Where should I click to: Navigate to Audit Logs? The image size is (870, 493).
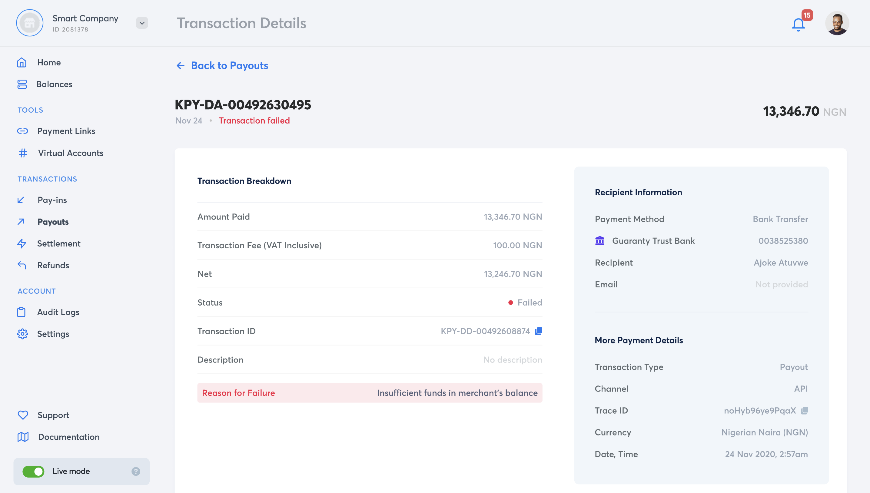tap(58, 312)
